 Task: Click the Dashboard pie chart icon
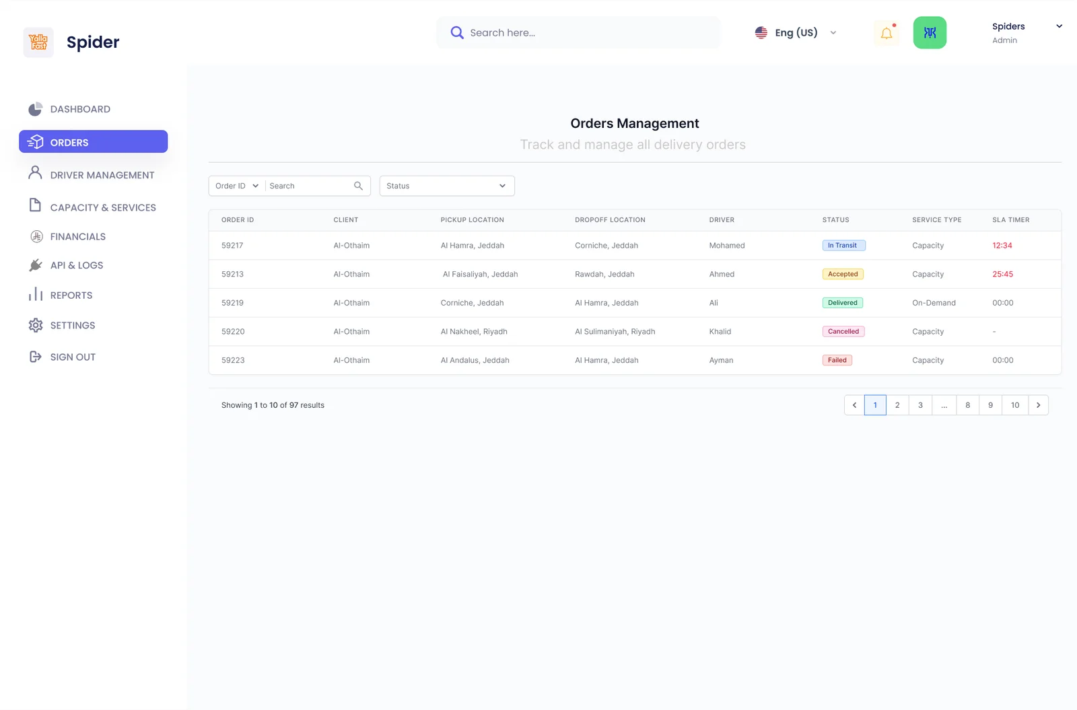[36, 109]
